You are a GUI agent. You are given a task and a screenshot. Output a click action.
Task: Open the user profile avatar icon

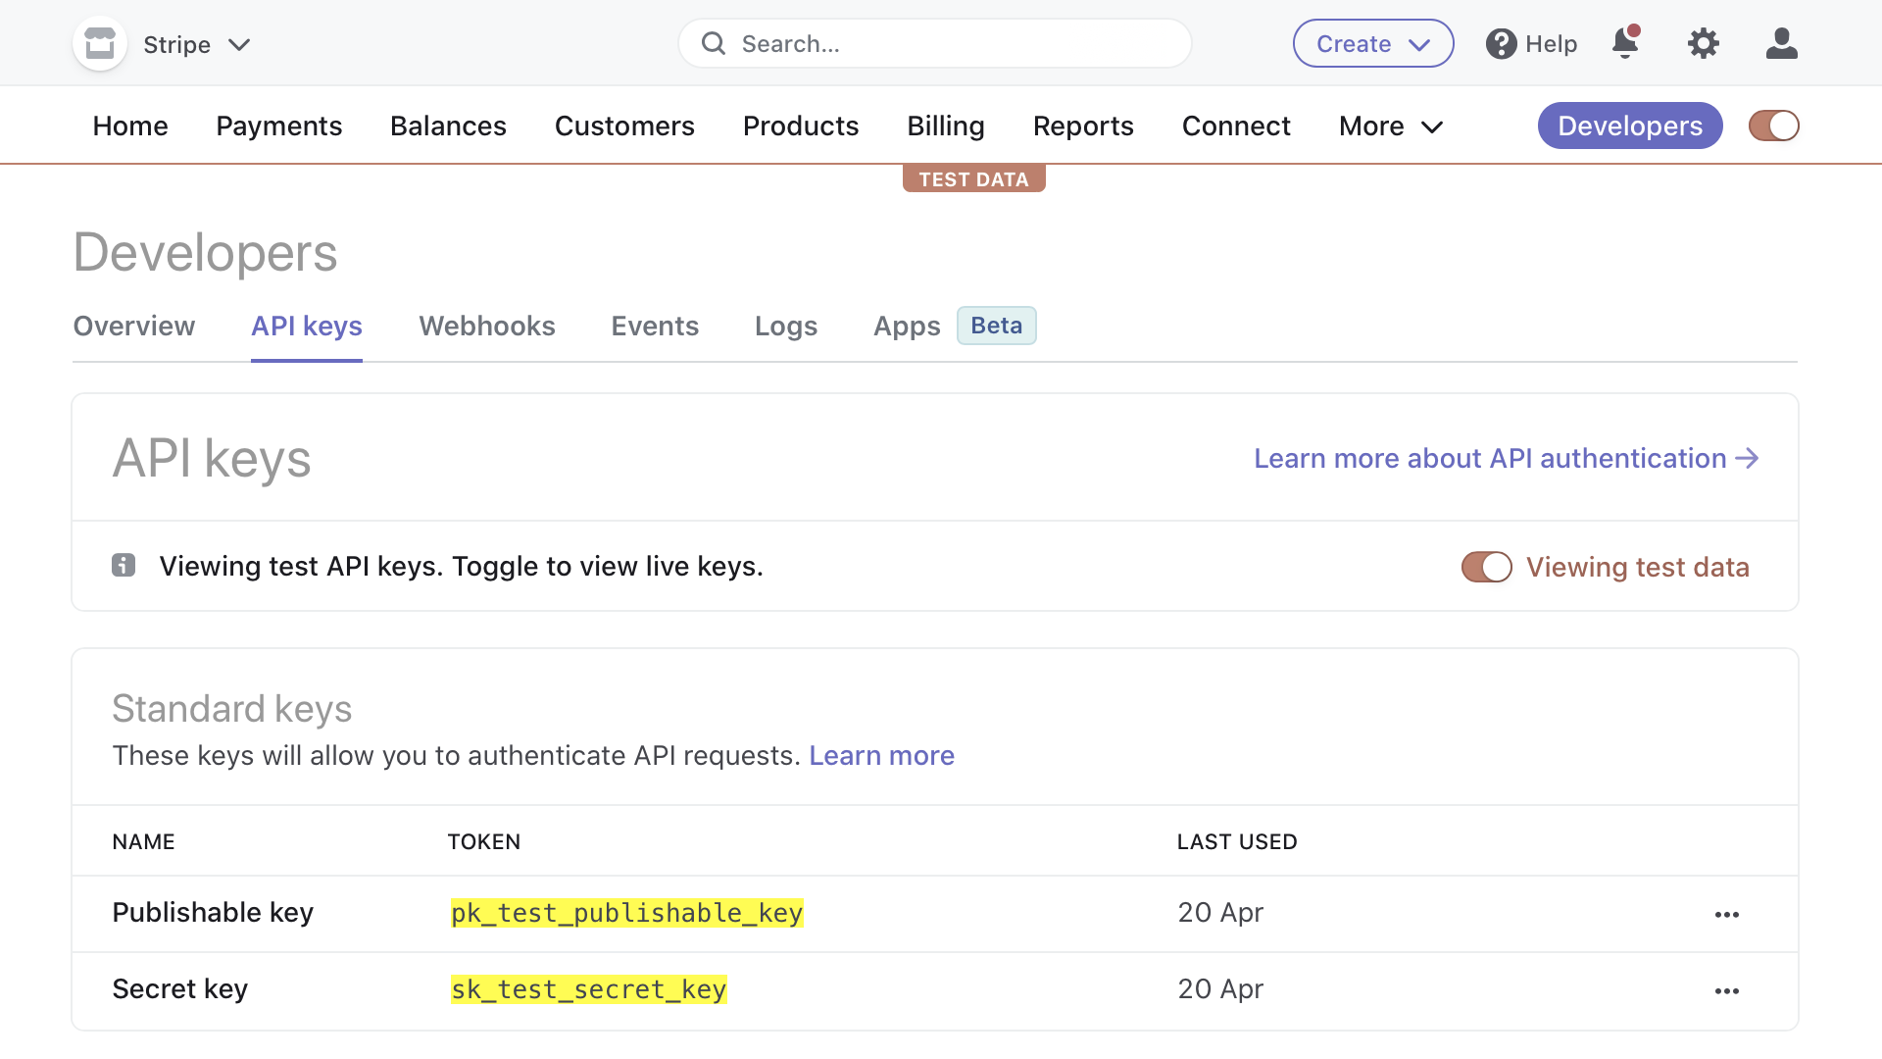click(x=1782, y=43)
